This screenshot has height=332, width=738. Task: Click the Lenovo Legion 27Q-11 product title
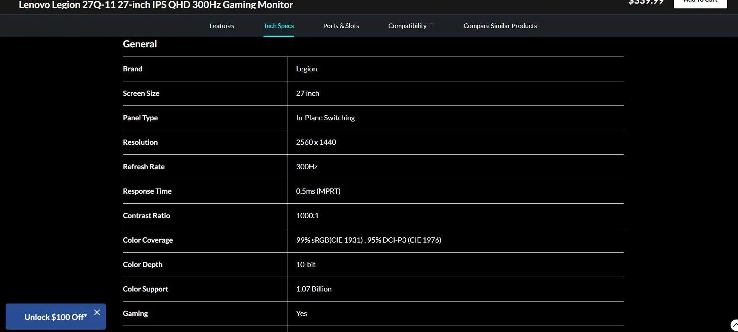156,5
